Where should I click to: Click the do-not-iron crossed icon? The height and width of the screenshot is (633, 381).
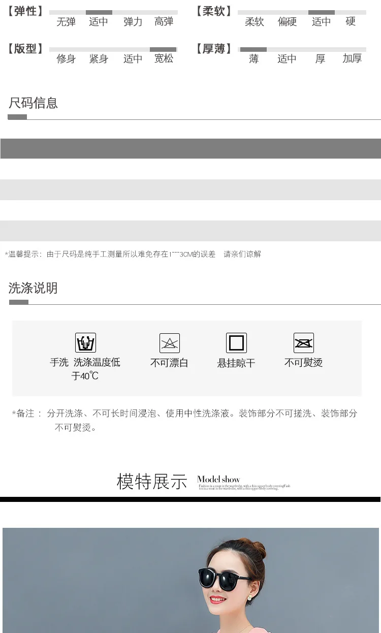click(304, 343)
